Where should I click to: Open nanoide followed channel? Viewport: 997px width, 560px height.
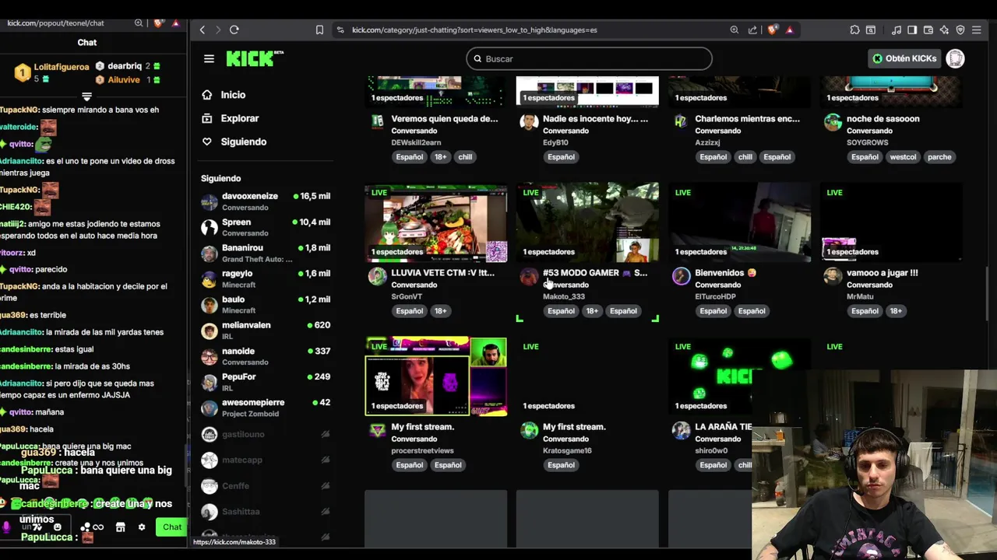[x=266, y=356]
